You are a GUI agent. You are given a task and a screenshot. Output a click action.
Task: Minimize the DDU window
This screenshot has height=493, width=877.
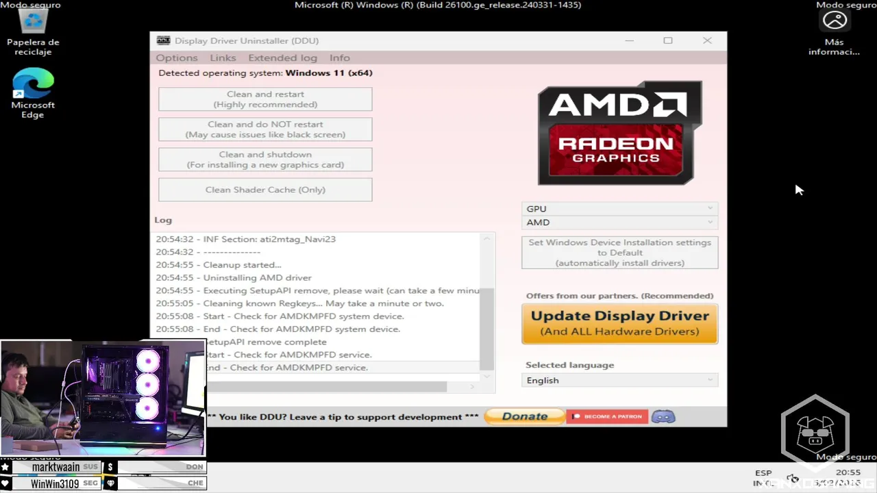629,40
